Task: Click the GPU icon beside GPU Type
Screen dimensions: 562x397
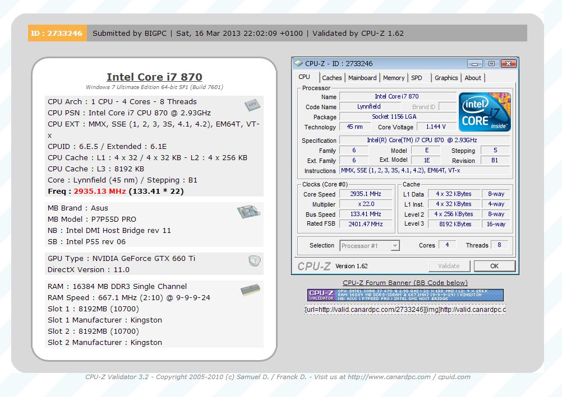Action: [x=255, y=260]
